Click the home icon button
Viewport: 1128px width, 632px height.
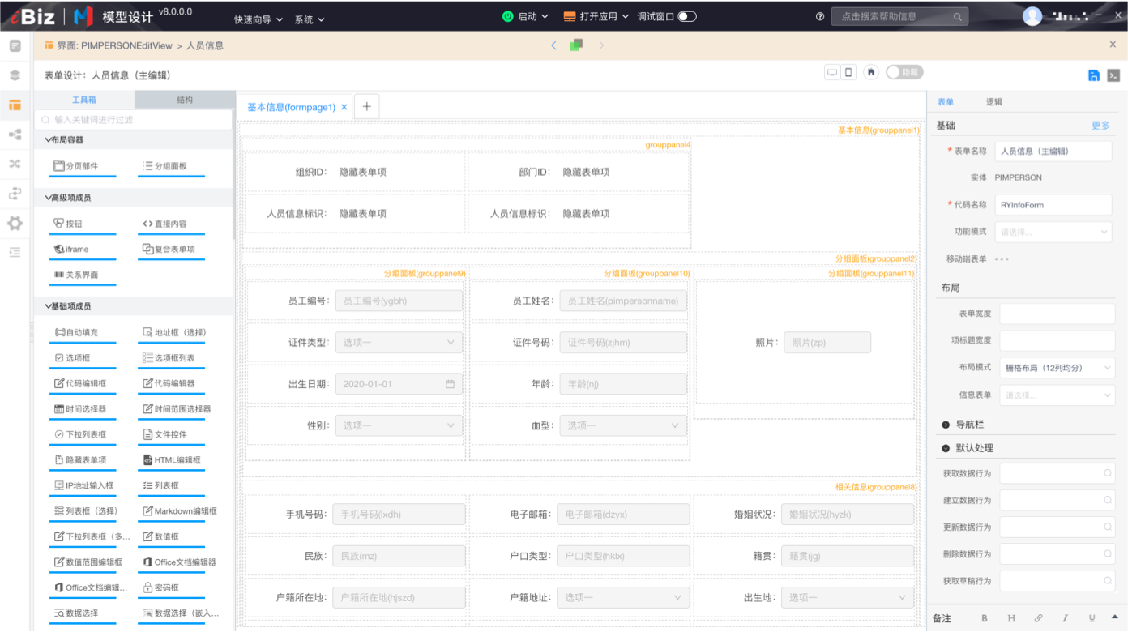[871, 72]
